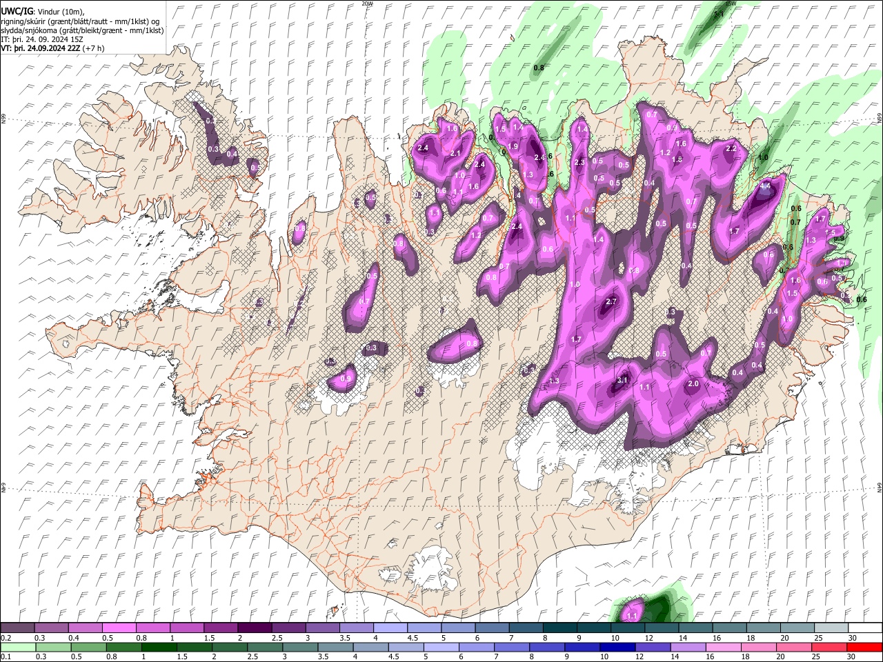Click the 'rigning/skúrir (grænt/blátt/rautt - mm/1klst) og' line
The width and height of the screenshot is (883, 662).
pyautogui.click(x=80, y=21)
